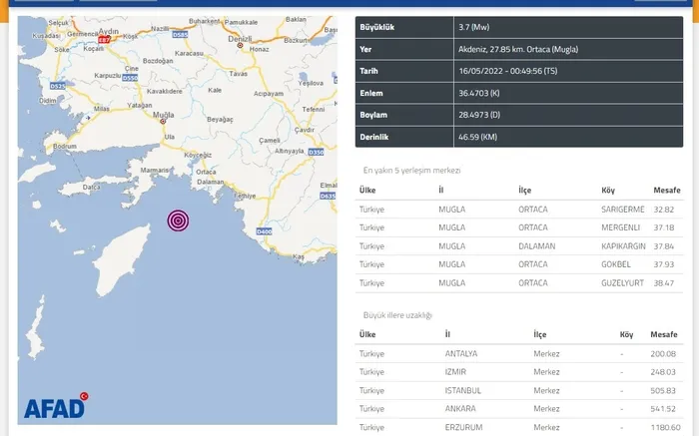Click the distance value 32.82
The image size is (699, 436).
[x=664, y=210]
